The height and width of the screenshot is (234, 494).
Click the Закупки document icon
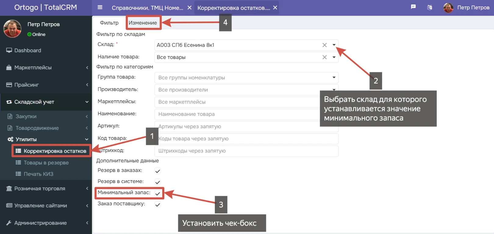(x=10, y=116)
